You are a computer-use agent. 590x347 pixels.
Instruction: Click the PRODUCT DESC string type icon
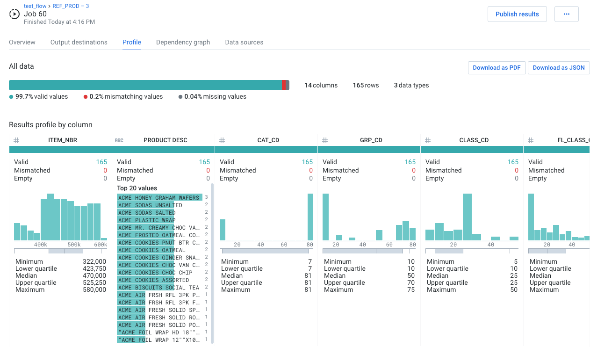(119, 140)
